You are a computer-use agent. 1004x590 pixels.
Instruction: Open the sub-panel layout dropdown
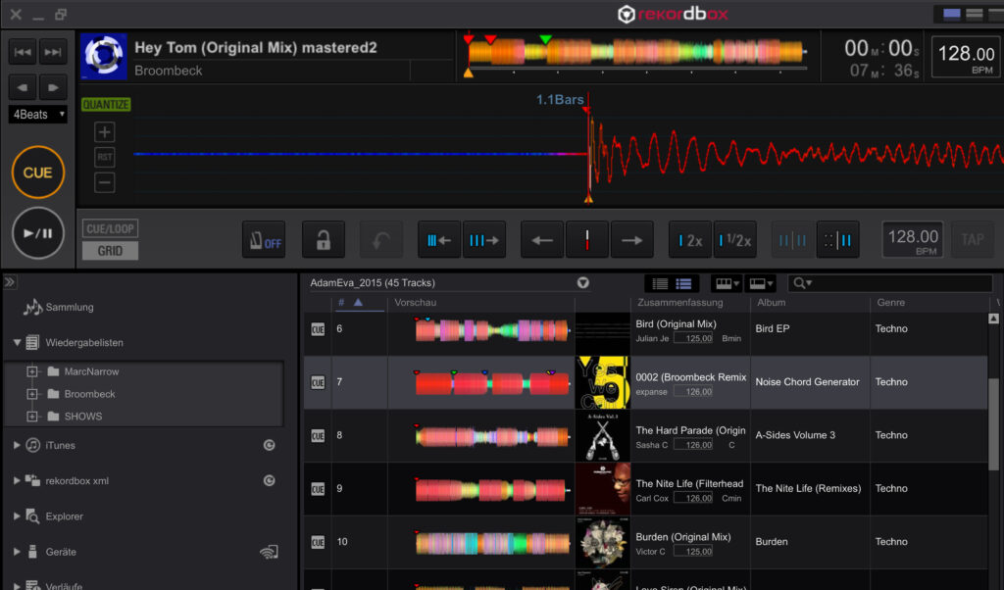(x=761, y=283)
